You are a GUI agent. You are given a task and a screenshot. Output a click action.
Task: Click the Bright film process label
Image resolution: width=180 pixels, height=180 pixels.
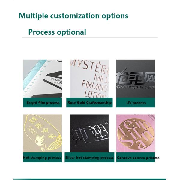43,103
